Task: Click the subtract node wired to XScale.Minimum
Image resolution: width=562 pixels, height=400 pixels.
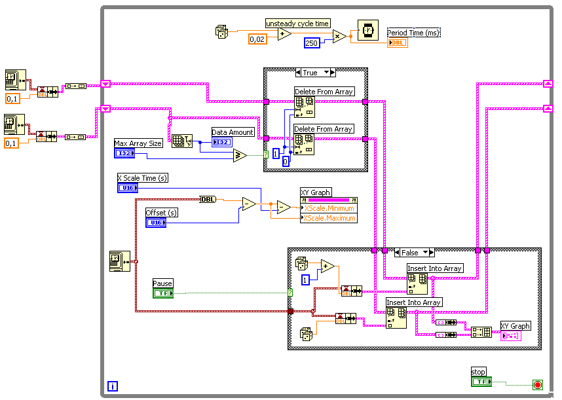Action: pyautogui.click(x=284, y=207)
